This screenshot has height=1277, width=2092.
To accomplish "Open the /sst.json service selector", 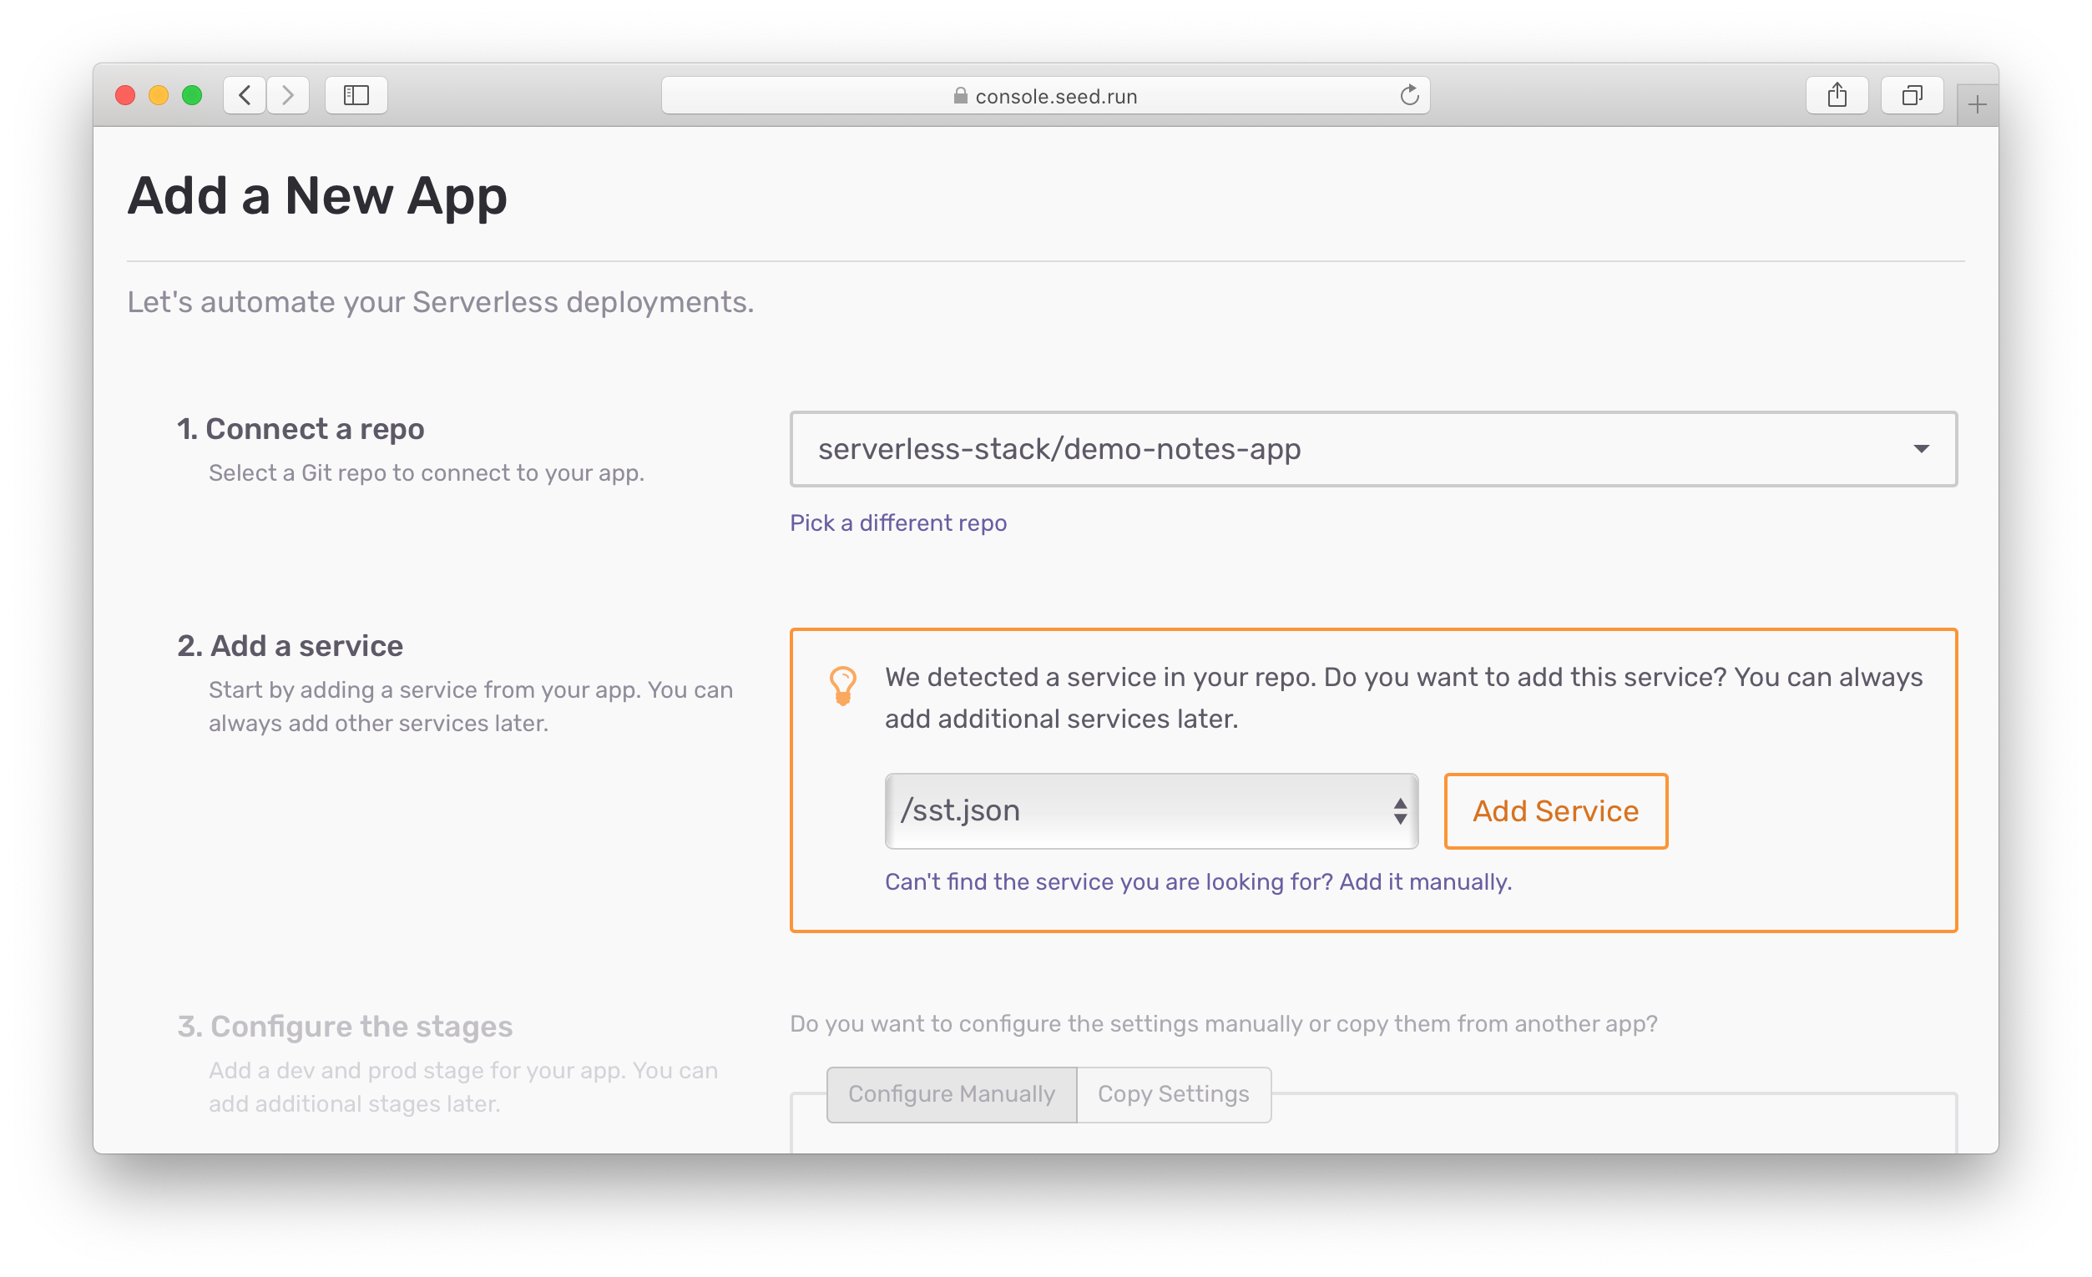I will click(1150, 811).
